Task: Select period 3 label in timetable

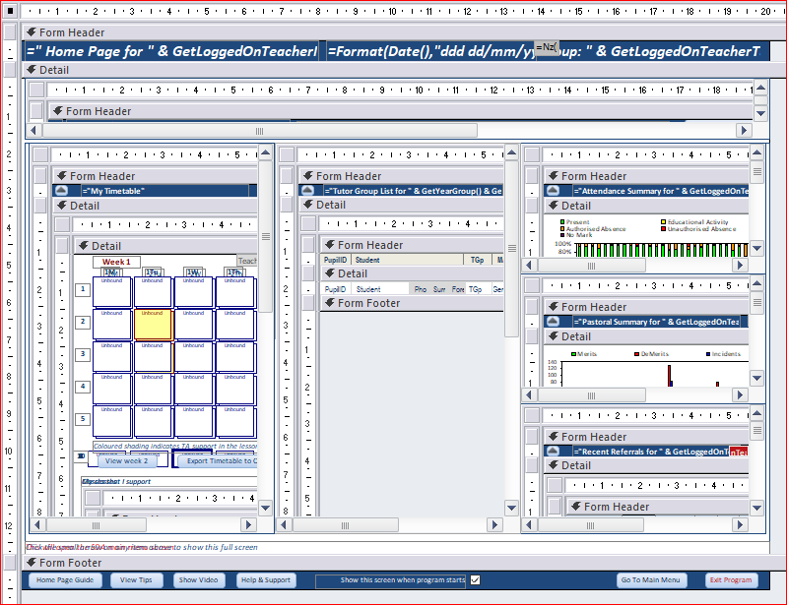Action: 83,354
